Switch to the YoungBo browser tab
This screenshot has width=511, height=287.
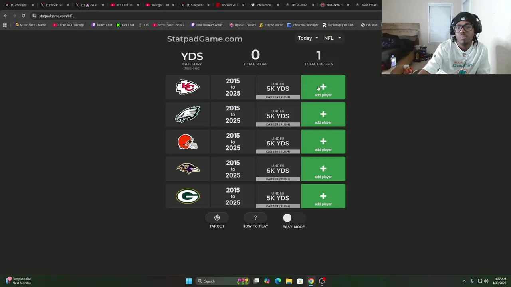pos(154,5)
